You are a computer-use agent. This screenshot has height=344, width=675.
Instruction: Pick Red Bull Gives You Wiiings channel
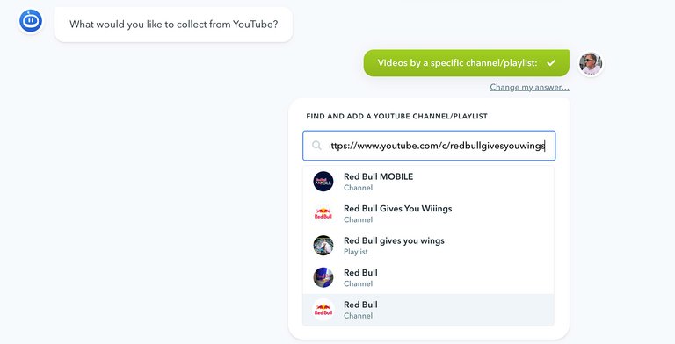click(x=428, y=214)
